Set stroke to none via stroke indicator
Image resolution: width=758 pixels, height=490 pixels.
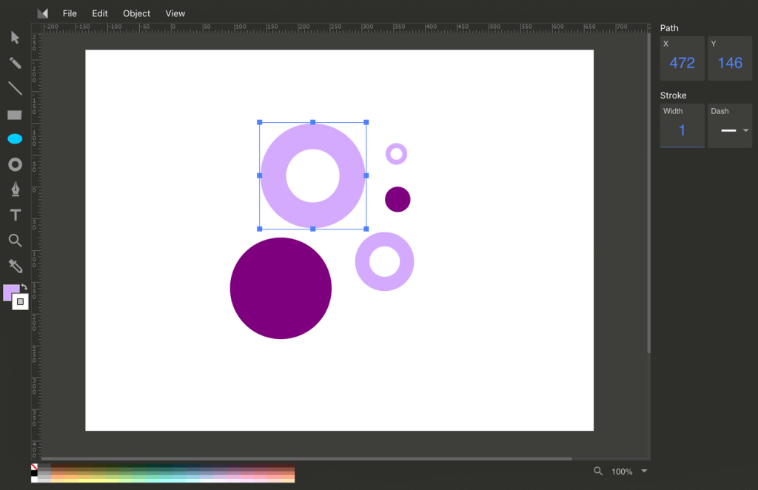[19, 301]
